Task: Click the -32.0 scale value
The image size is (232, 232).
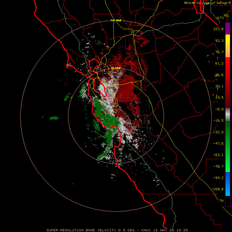Action: click(218, 132)
